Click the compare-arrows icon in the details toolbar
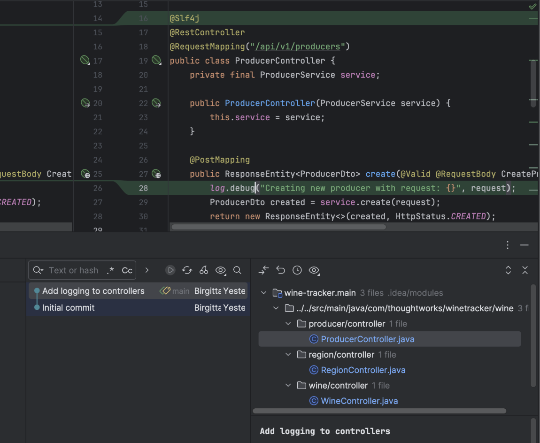Viewport: 540px width, 443px height. [x=263, y=270]
